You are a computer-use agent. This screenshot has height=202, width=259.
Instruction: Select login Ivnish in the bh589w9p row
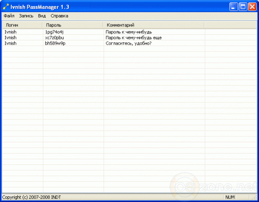[x=10, y=43]
